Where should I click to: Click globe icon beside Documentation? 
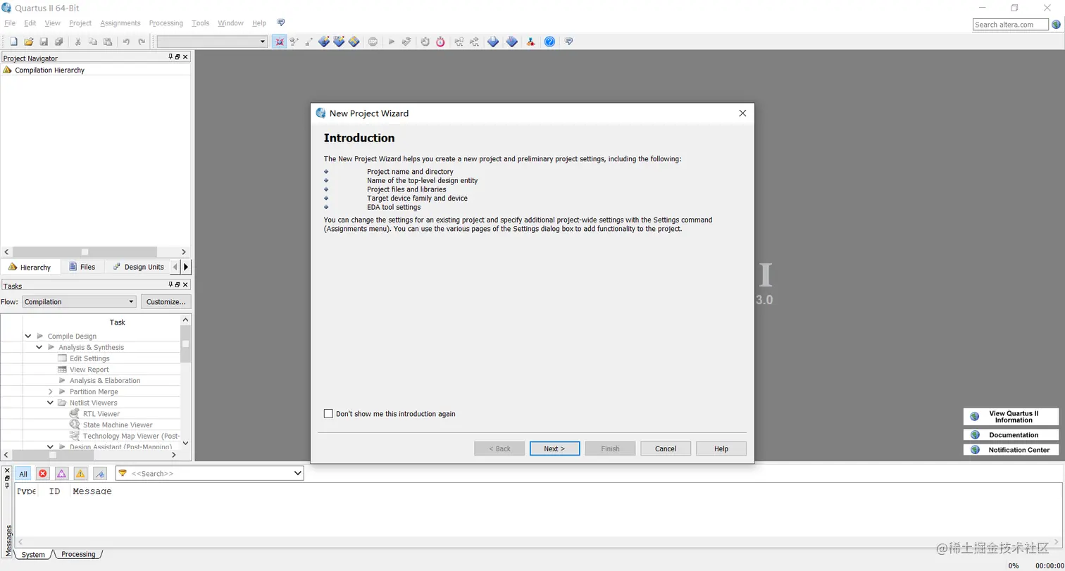(x=975, y=435)
